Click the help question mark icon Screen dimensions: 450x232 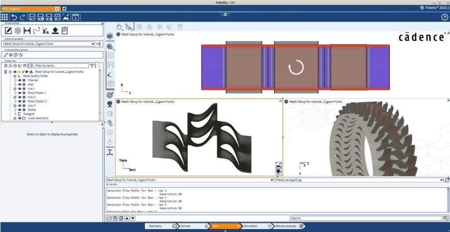445,17
